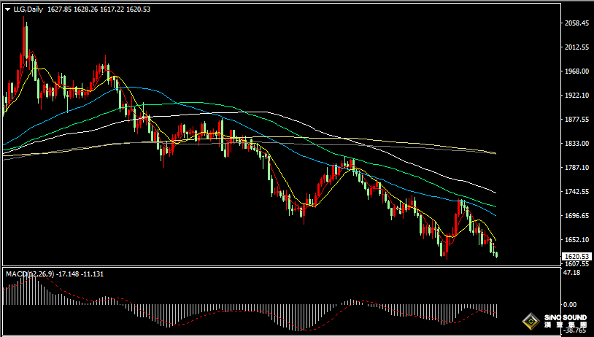The width and height of the screenshot is (594, 337).
Task: Select the current price tag 1620.53
Action: [x=576, y=256]
